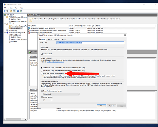This screenshot has width=158, height=127.
Task: Select the Shared Secrets tree item
Action: pyautogui.click(x=16, y=35)
